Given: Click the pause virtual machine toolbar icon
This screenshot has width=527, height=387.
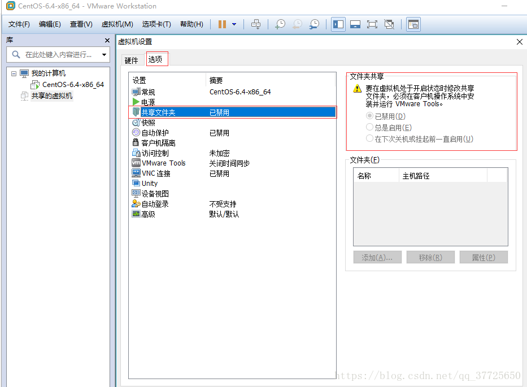Looking at the screenshot, I should pos(222,24).
